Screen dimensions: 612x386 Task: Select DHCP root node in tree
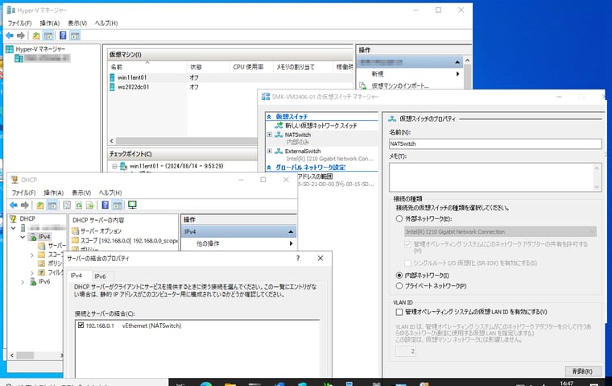pos(27,218)
